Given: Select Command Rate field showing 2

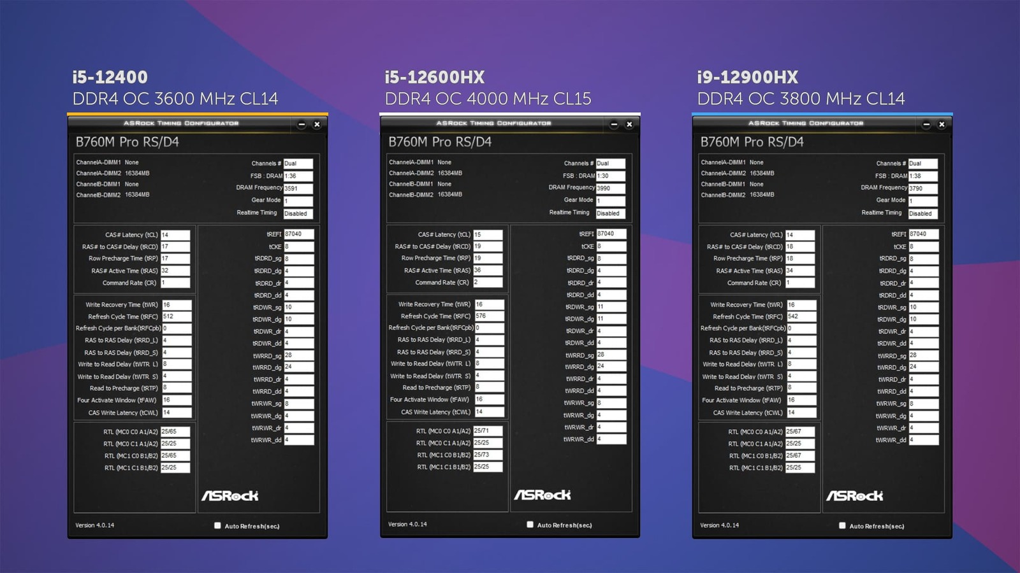Looking at the screenshot, I should pos(488,282).
